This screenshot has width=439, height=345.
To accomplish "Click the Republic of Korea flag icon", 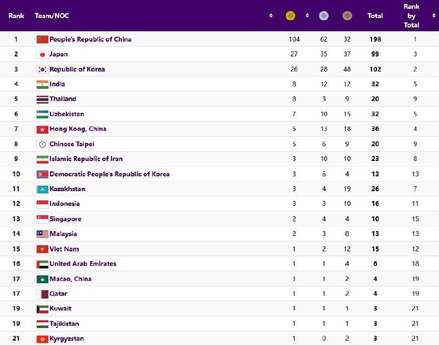I will (x=42, y=70).
